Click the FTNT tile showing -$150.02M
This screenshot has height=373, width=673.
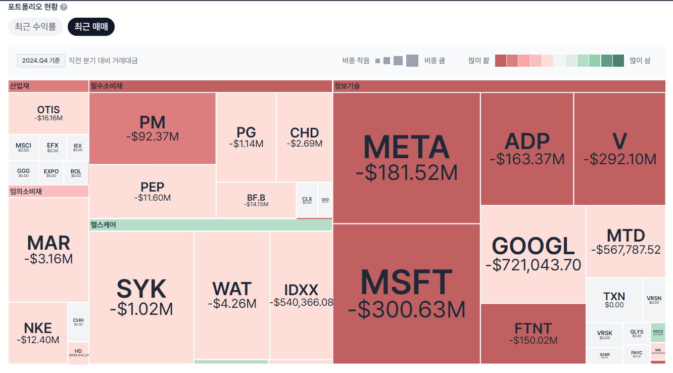coord(533,334)
